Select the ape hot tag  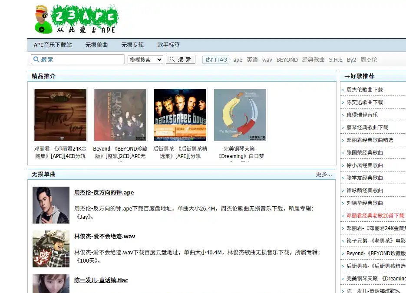coord(238,60)
